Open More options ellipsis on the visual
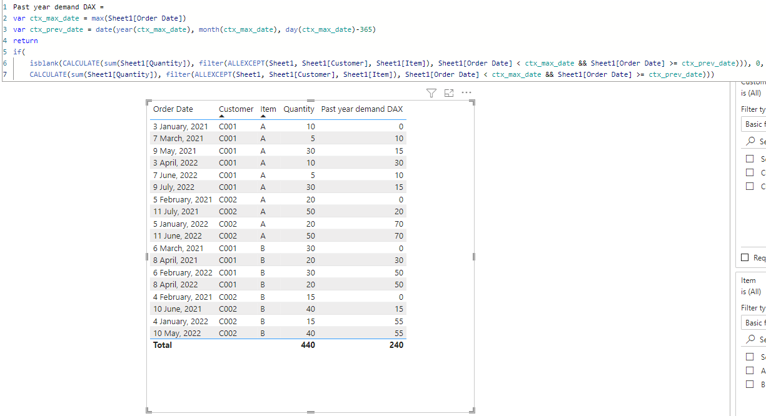This screenshot has height=416, width=766. 466,93
